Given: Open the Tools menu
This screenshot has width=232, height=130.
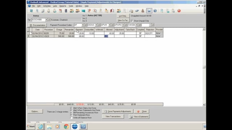Looking at the screenshot, I should [x=71, y=6].
